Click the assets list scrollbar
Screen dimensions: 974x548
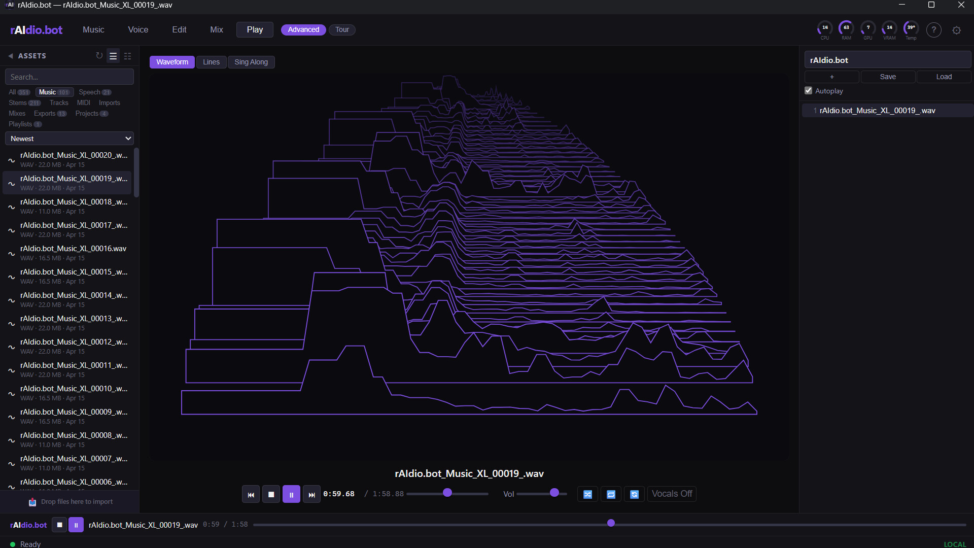[x=136, y=173]
